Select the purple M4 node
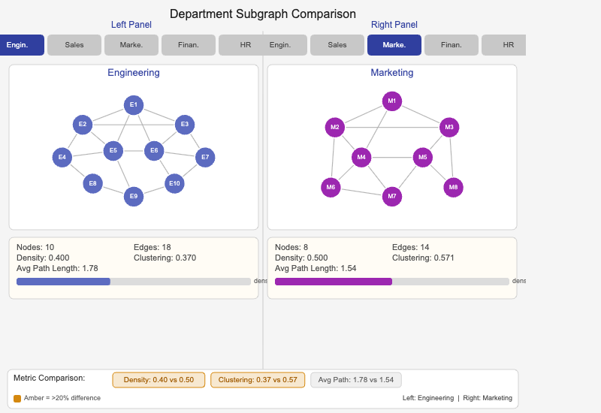Image resolution: width=601 pixels, height=413 pixels. 361,158
